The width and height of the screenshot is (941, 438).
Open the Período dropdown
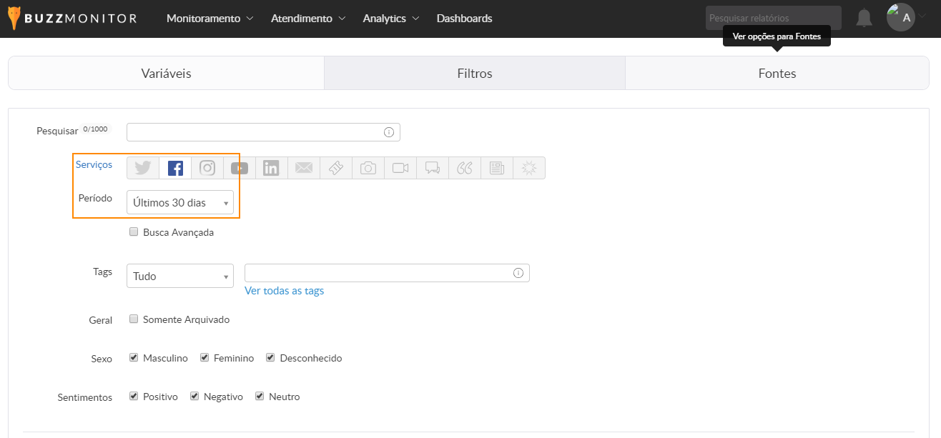tap(179, 203)
